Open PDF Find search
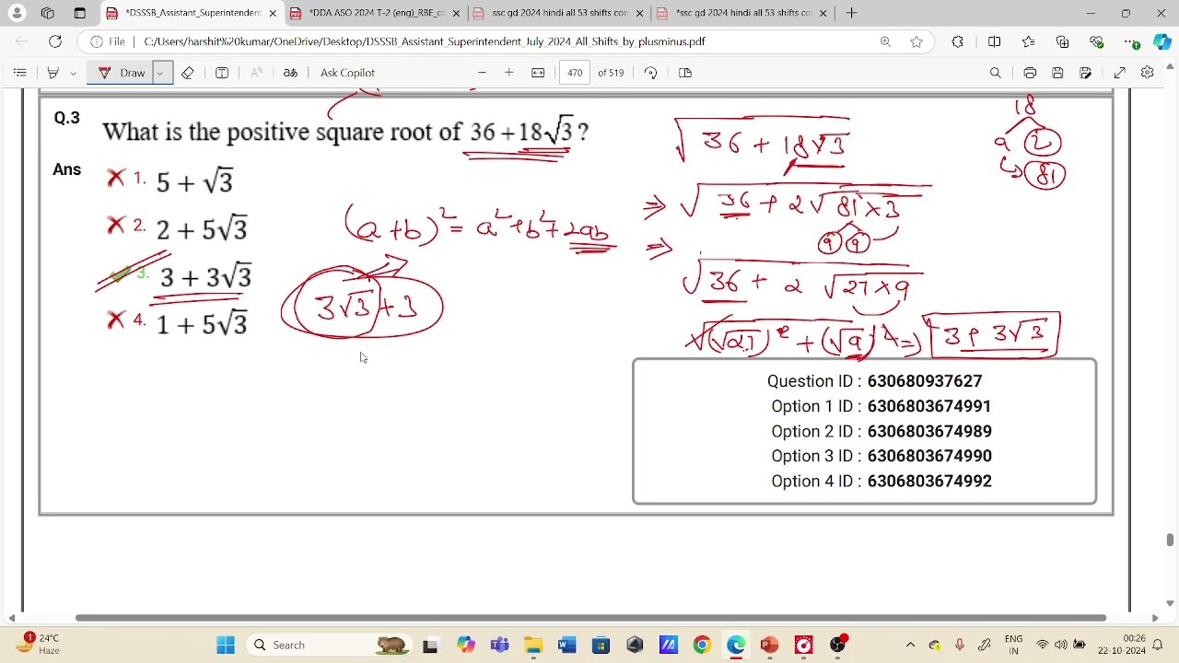Image resolution: width=1179 pixels, height=663 pixels. [996, 73]
